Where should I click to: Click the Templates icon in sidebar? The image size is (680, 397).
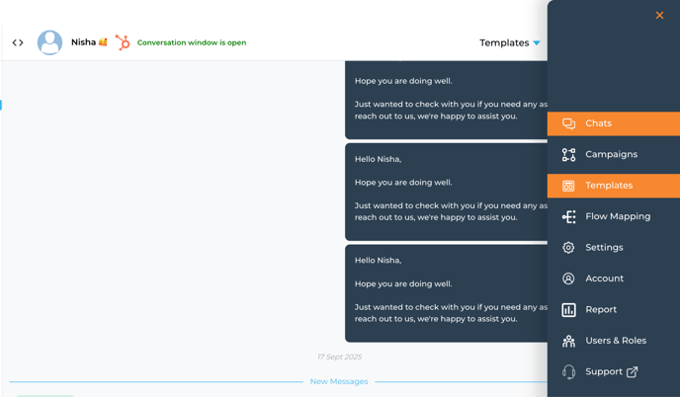pos(568,186)
